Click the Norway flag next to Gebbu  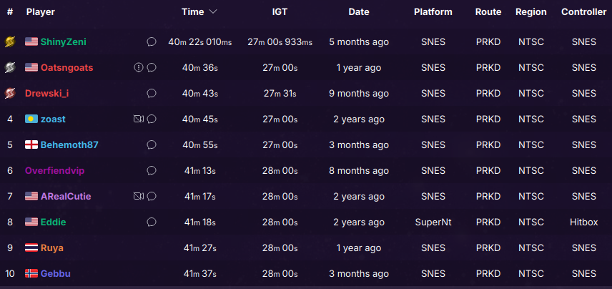coord(31,274)
